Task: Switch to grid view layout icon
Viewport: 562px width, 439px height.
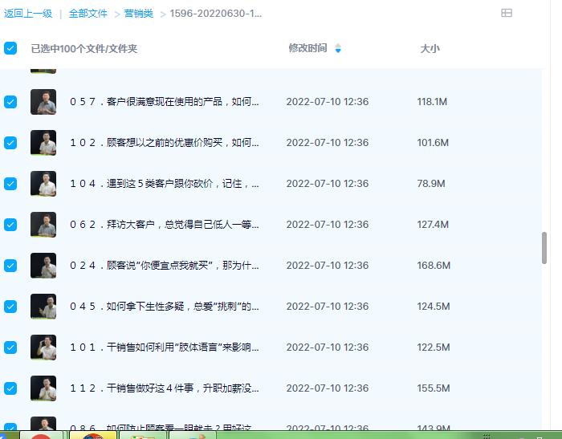Action: tap(507, 13)
